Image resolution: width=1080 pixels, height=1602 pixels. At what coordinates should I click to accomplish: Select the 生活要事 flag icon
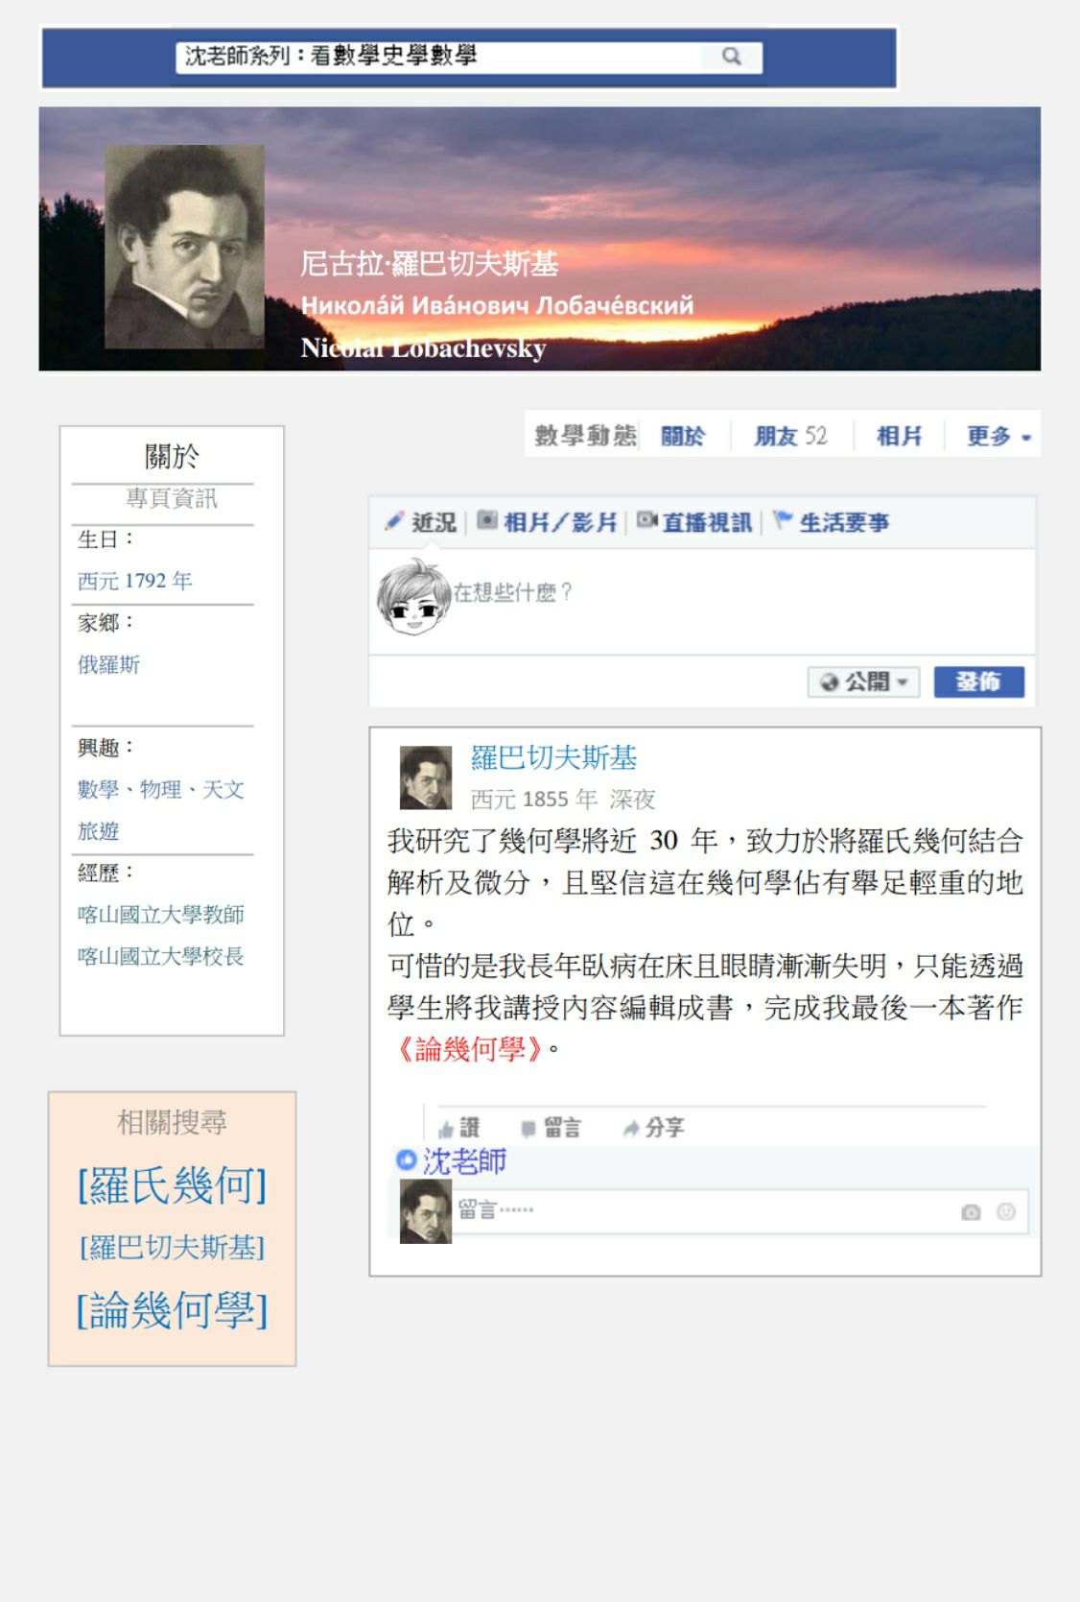click(x=784, y=520)
